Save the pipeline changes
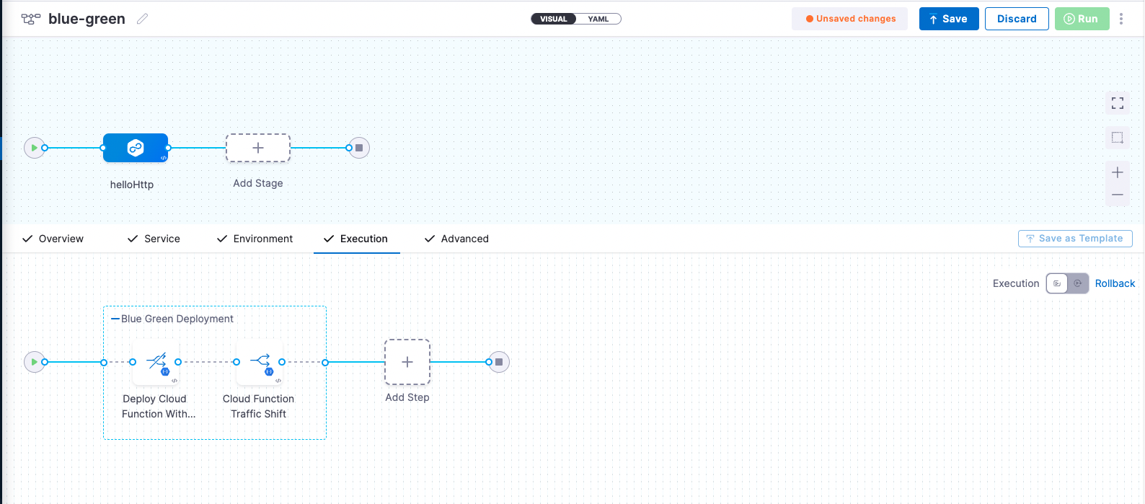Viewport: 1145px width, 504px height. (948, 19)
